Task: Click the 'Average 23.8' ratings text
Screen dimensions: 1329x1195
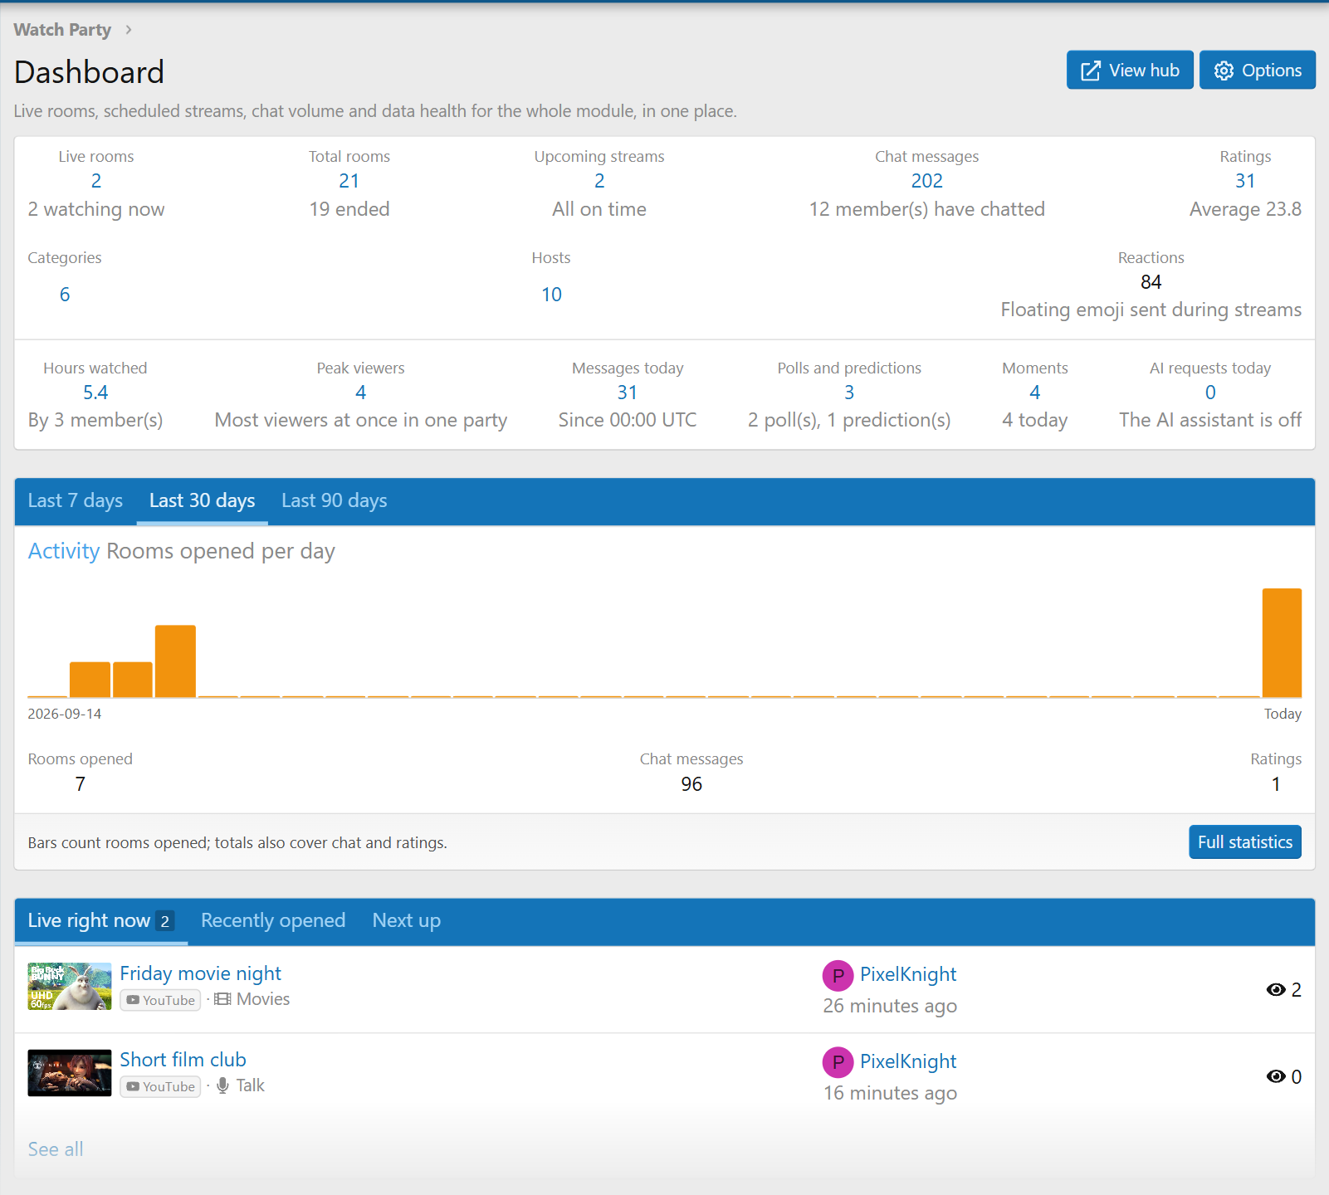Action: (1245, 209)
